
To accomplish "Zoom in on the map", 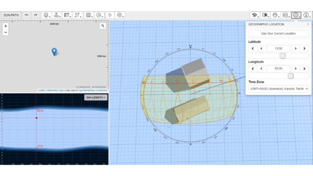I will (x=5, y=26).
